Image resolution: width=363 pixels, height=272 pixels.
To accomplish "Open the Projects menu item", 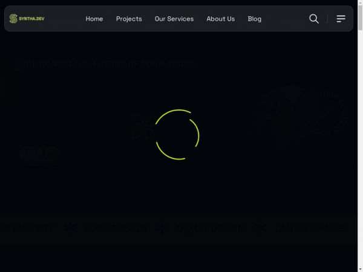I will (x=129, y=19).
